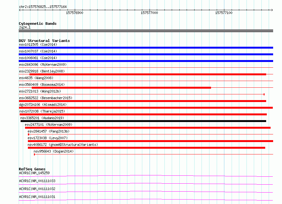Click the RefSeq Genes track title
The height and width of the screenshot is (204, 282).
coord(32,169)
